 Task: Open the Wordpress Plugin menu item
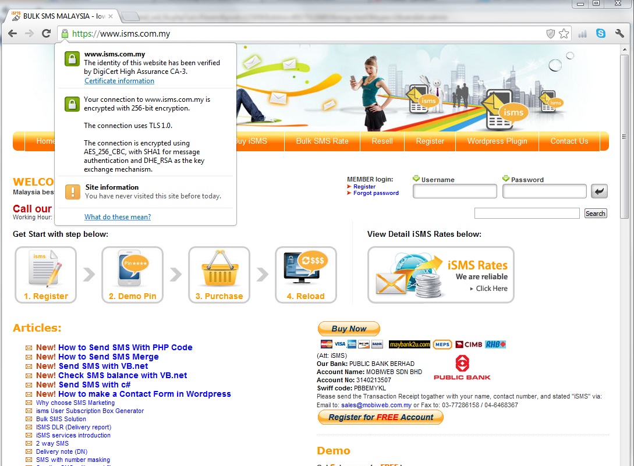[497, 141]
